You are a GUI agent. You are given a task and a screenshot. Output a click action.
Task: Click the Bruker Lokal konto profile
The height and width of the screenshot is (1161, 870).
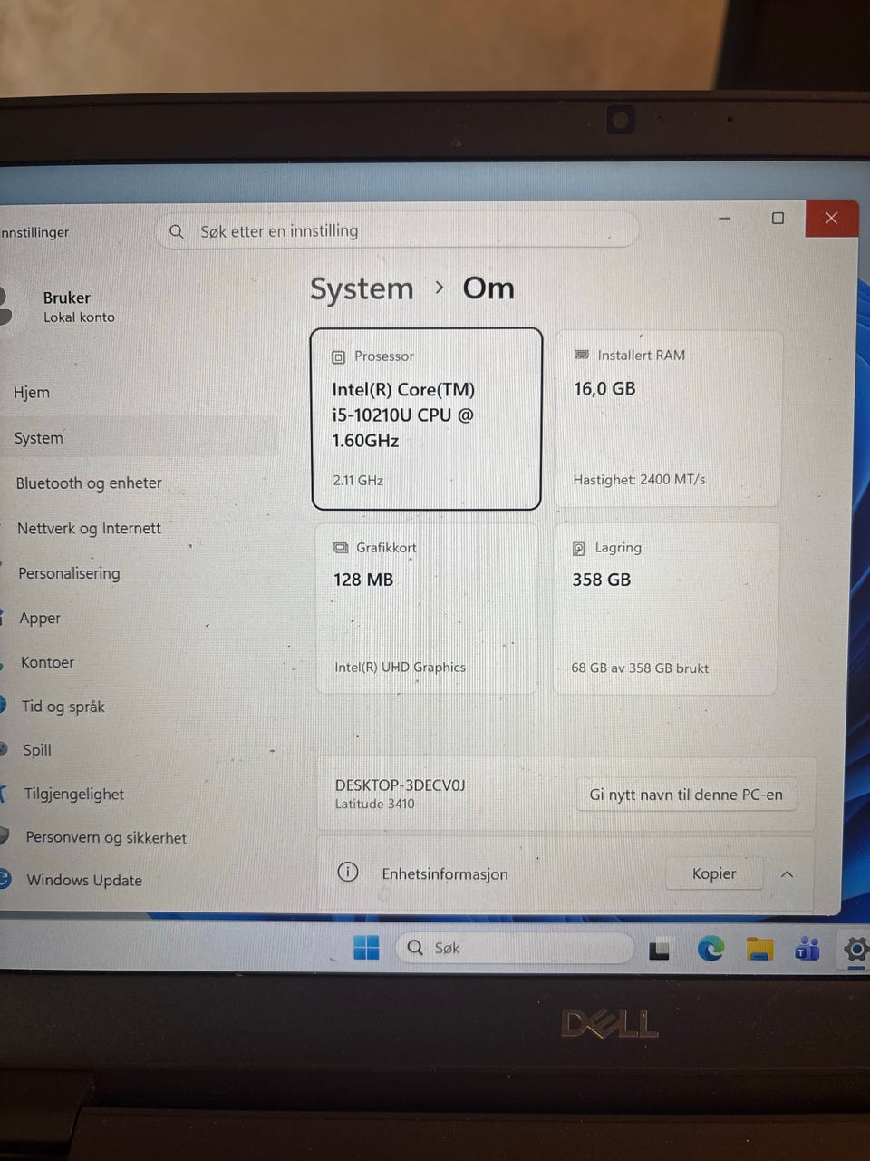(79, 307)
